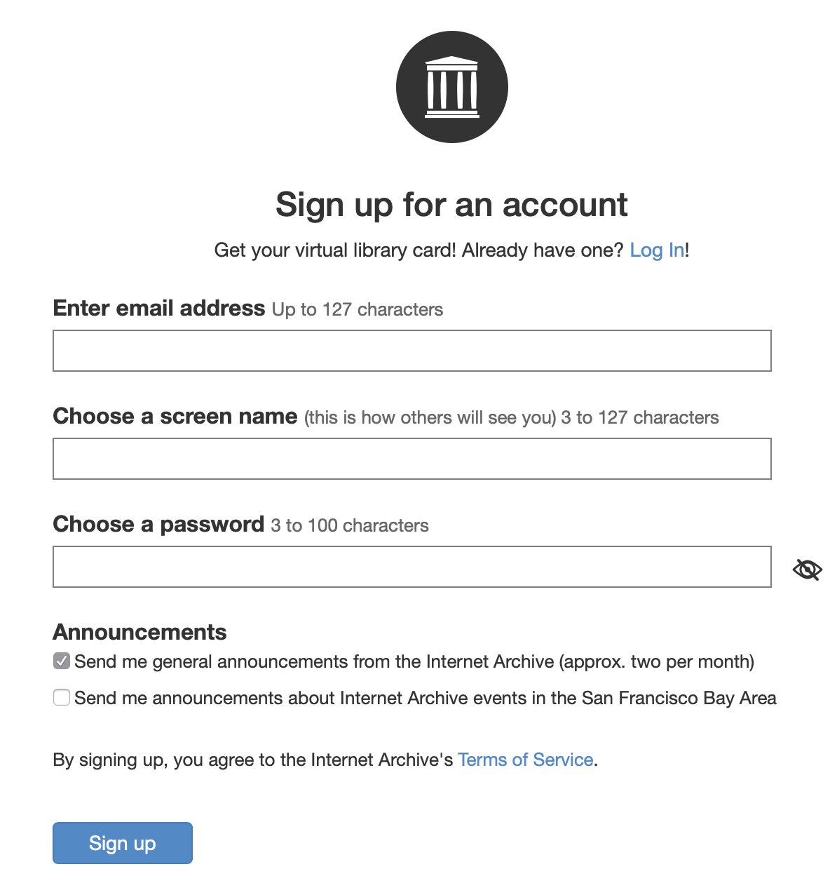Follow the blue Log In hyperlink
This screenshot has height=895, width=837.
click(655, 250)
